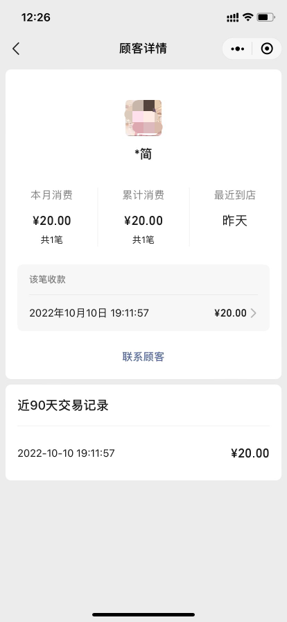This screenshot has height=622, width=287.
Task: Open the 2022年10月10日 19:11:57 payment row
Action: click(143, 313)
